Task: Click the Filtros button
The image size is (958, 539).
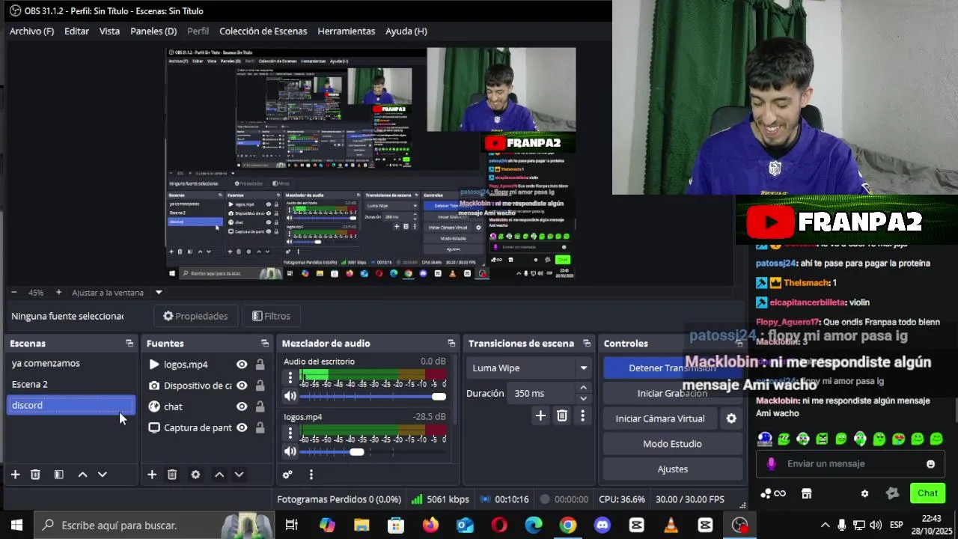Action: (271, 316)
